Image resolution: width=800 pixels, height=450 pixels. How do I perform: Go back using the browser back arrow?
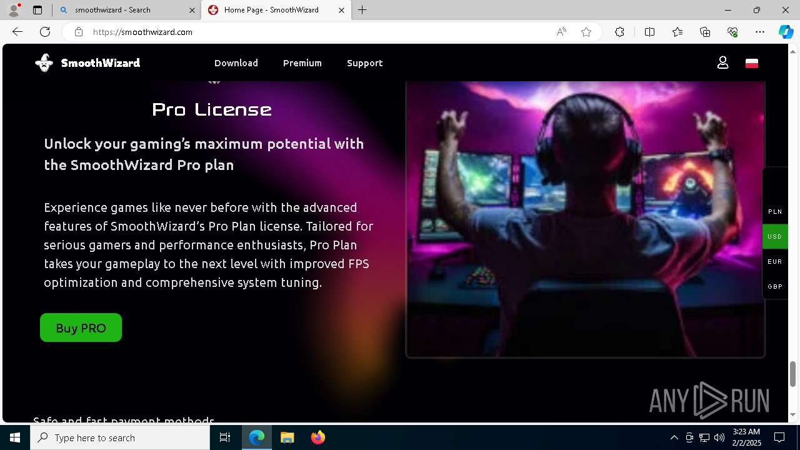[x=17, y=32]
